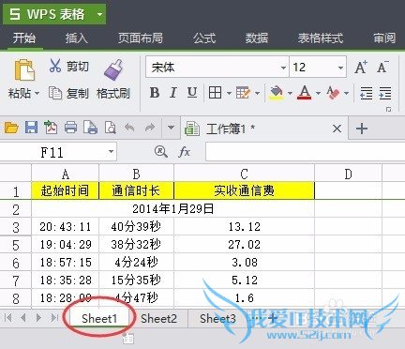Jump to the first sheet arrow

[x=8, y=318]
